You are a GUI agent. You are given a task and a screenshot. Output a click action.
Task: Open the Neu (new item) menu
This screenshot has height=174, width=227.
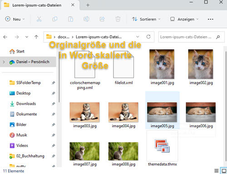click(x=15, y=19)
